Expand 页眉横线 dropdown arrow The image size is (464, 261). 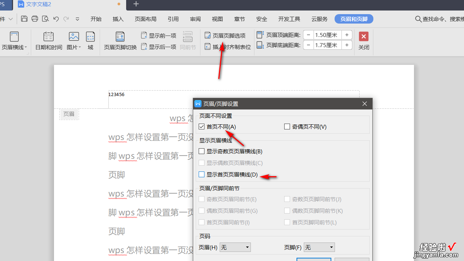tap(26, 47)
